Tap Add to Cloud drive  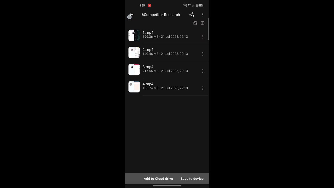[158, 179]
